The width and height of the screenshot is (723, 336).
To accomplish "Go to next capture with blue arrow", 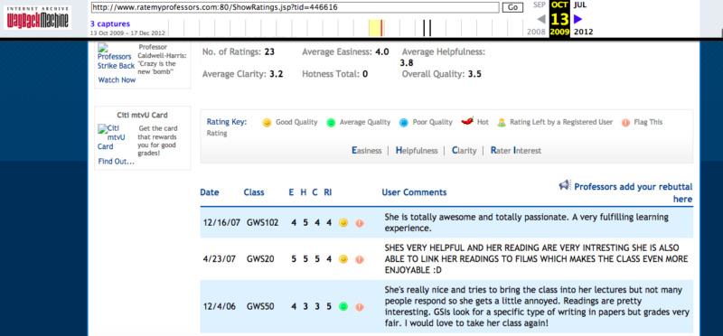I will point(577,19).
